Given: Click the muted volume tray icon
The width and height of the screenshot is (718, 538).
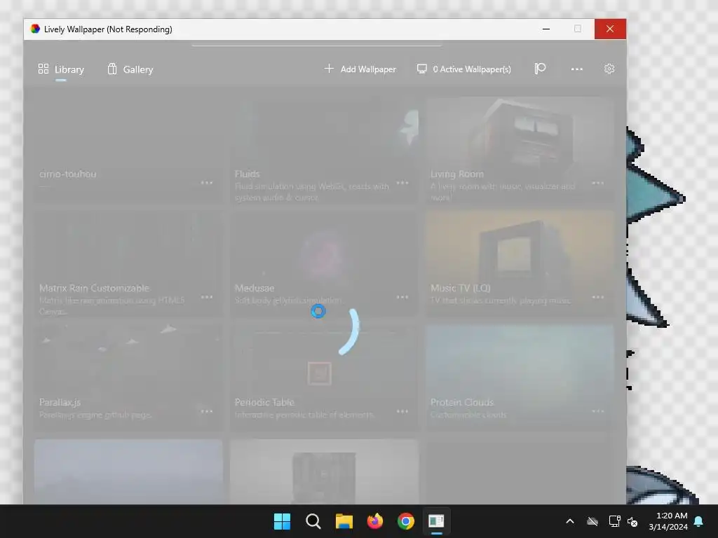Looking at the screenshot, I should point(632,521).
